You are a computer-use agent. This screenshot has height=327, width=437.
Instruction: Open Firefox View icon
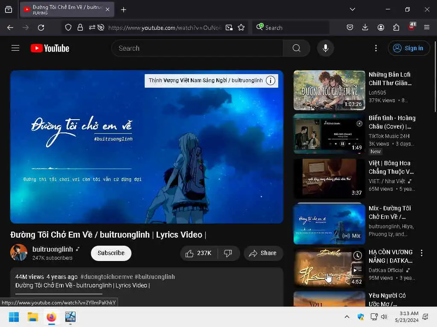click(9, 10)
